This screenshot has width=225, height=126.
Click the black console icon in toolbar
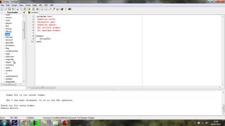pos(70,9)
